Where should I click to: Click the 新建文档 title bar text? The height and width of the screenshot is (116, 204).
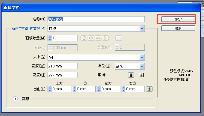point(11,7)
